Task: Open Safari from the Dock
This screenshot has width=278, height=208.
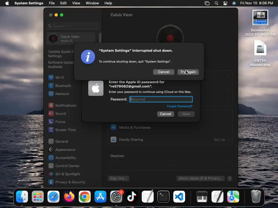Action: (53, 197)
